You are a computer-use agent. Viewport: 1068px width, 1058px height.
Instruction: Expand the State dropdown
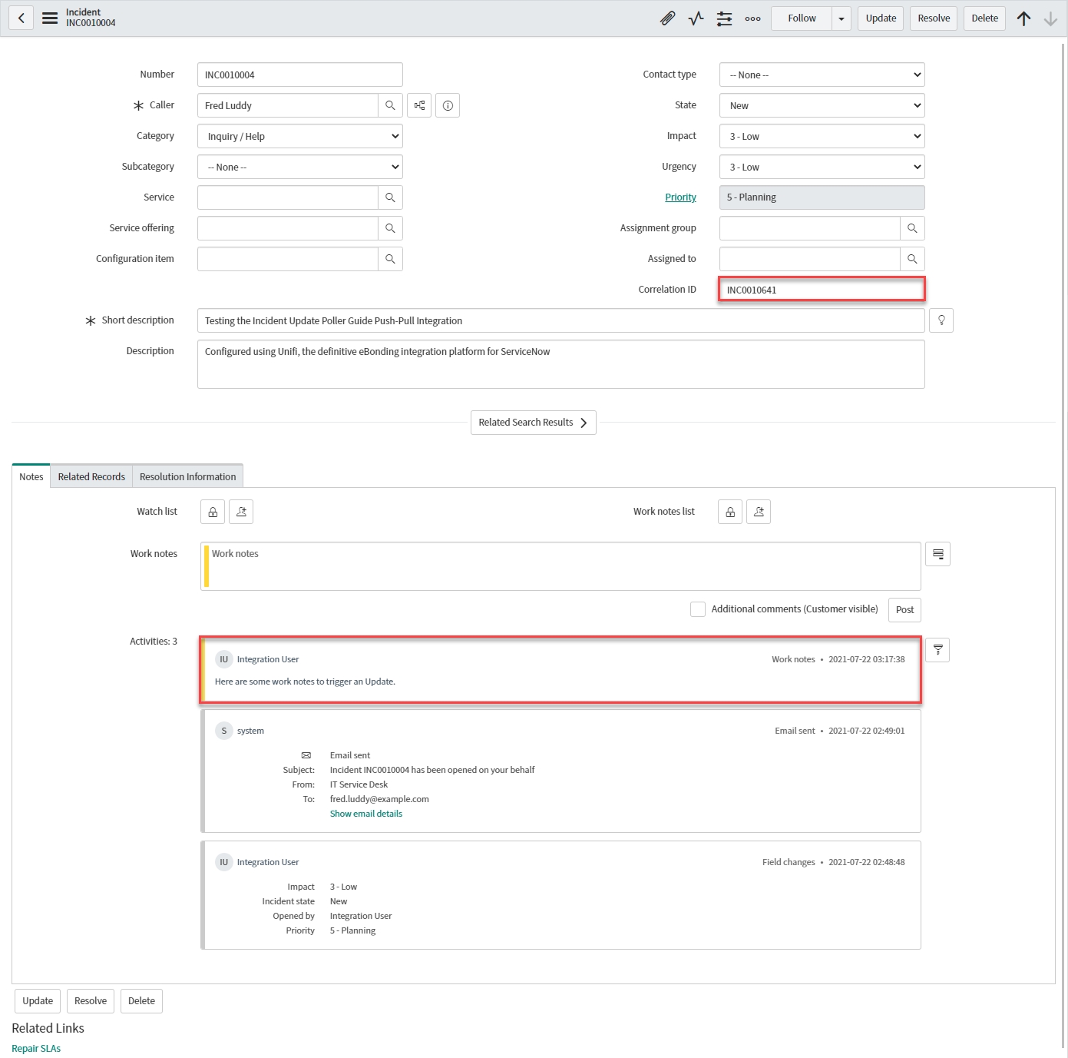pos(822,105)
